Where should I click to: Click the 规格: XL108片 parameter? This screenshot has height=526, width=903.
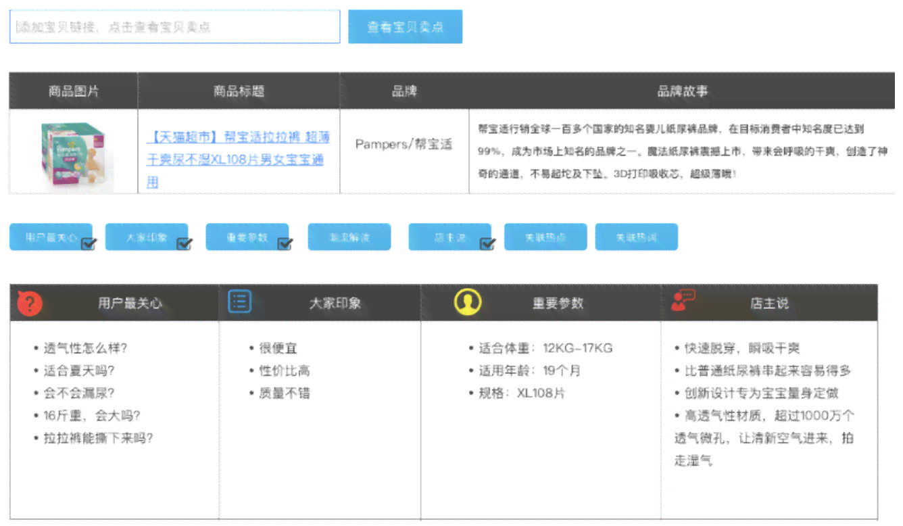click(x=522, y=393)
